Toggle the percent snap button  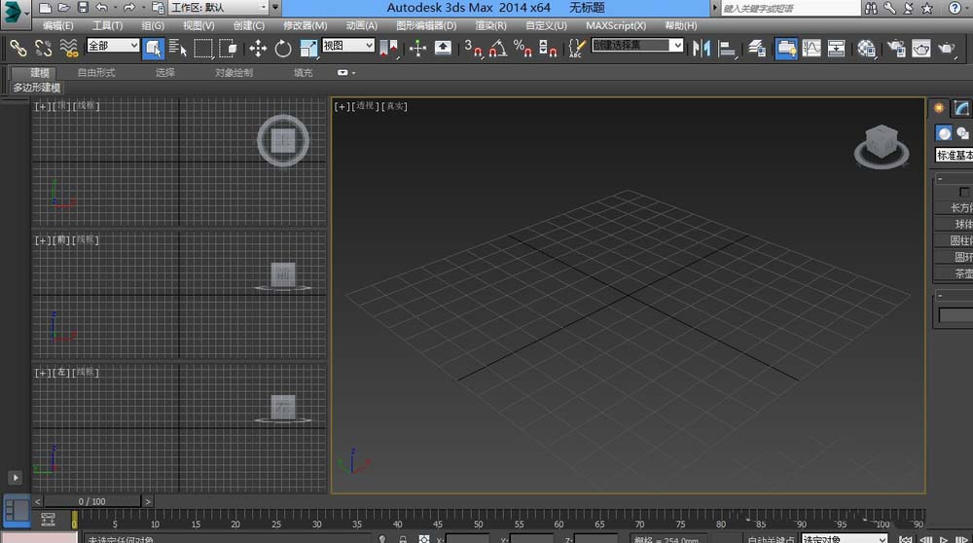[x=523, y=48]
